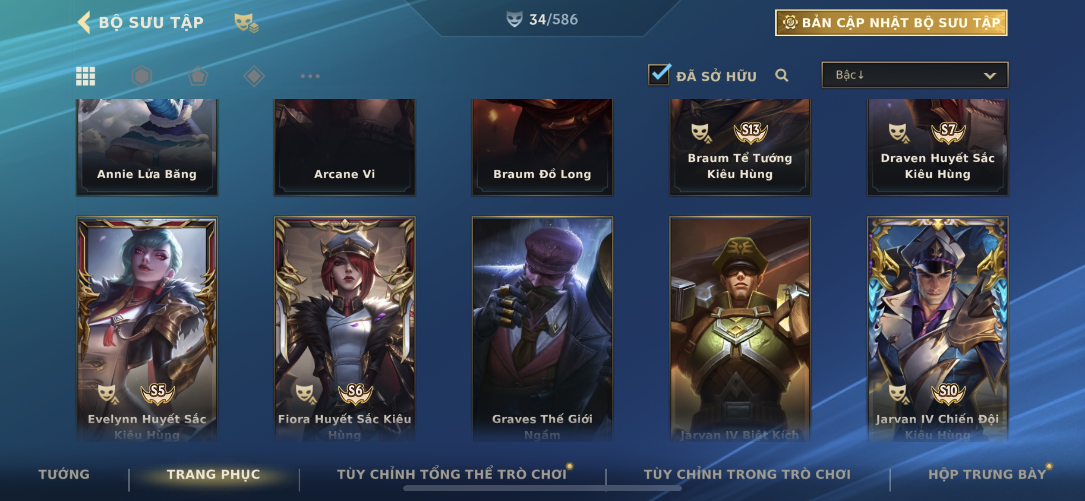The width and height of the screenshot is (1085, 501).
Task: Click Bản Cập Nhật Bộ Sưu Tập button
Action: (x=891, y=23)
